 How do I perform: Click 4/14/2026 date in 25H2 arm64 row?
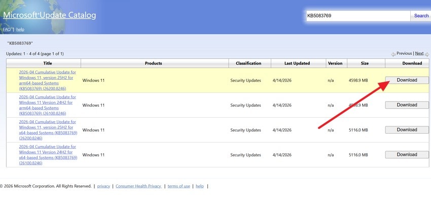(x=282, y=80)
